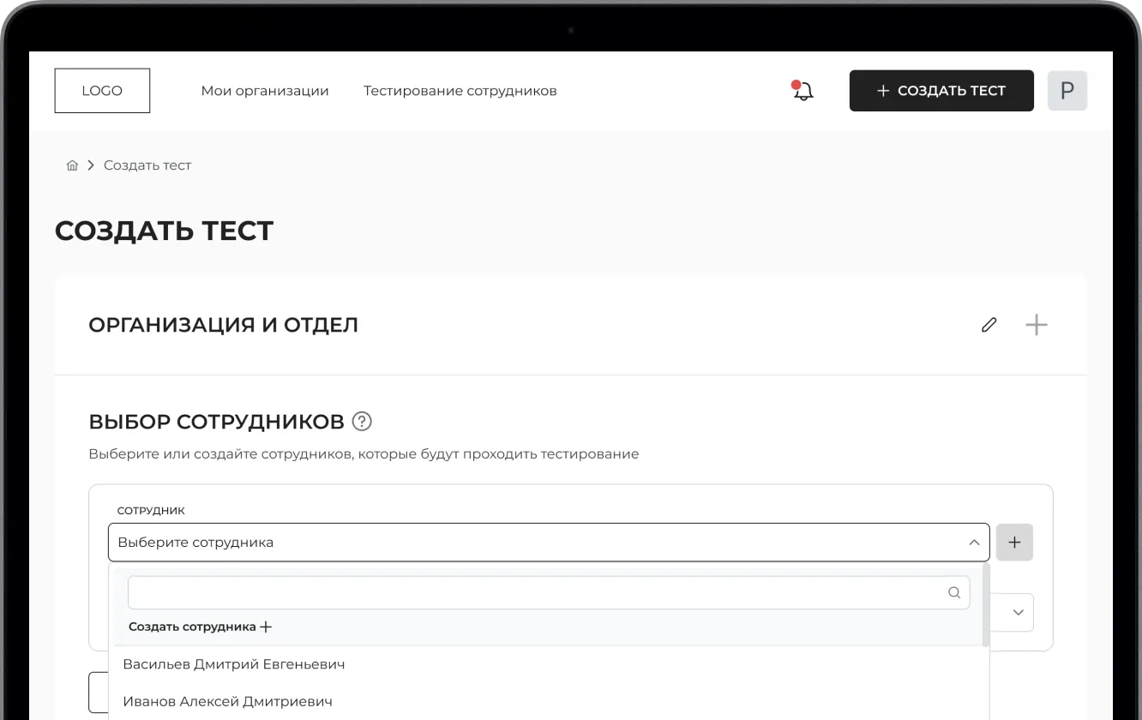The height and width of the screenshot is (720, 1142).
Task: Click the notification bell icon
Action: 802,91
